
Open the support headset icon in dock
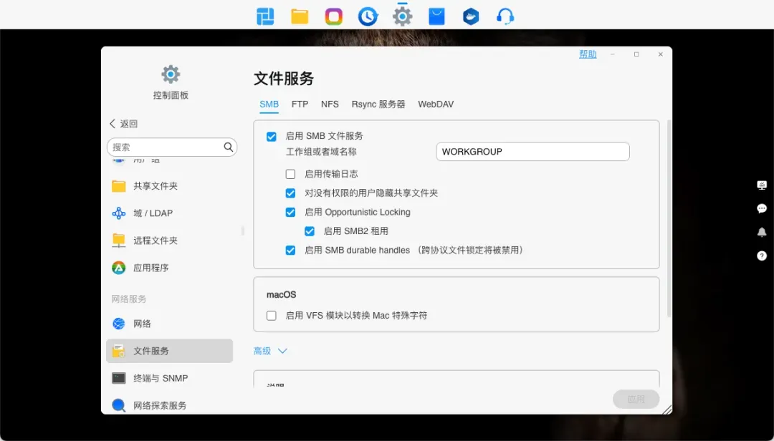(505, 16)
